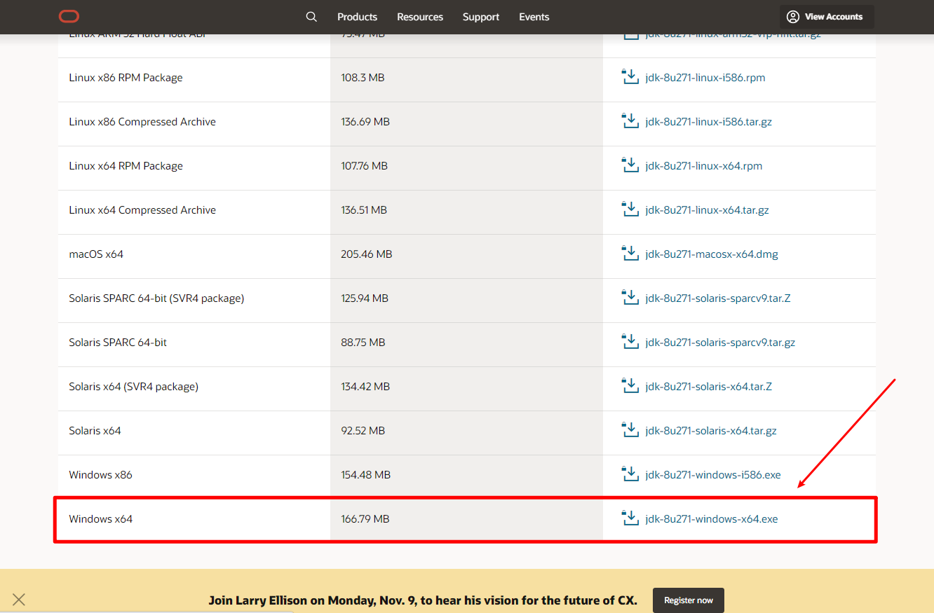Click the 136.69 MB size value
This screenshot has width=934, height=613.
click(x=365, y=122)
